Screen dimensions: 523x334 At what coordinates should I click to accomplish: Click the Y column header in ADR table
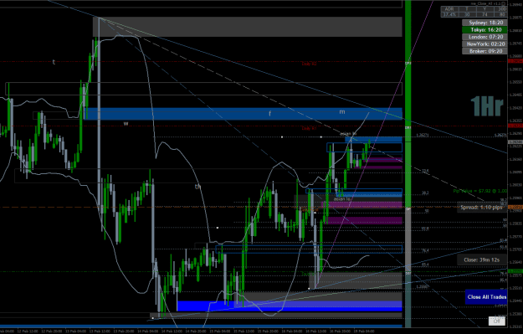tap(485, 9)
